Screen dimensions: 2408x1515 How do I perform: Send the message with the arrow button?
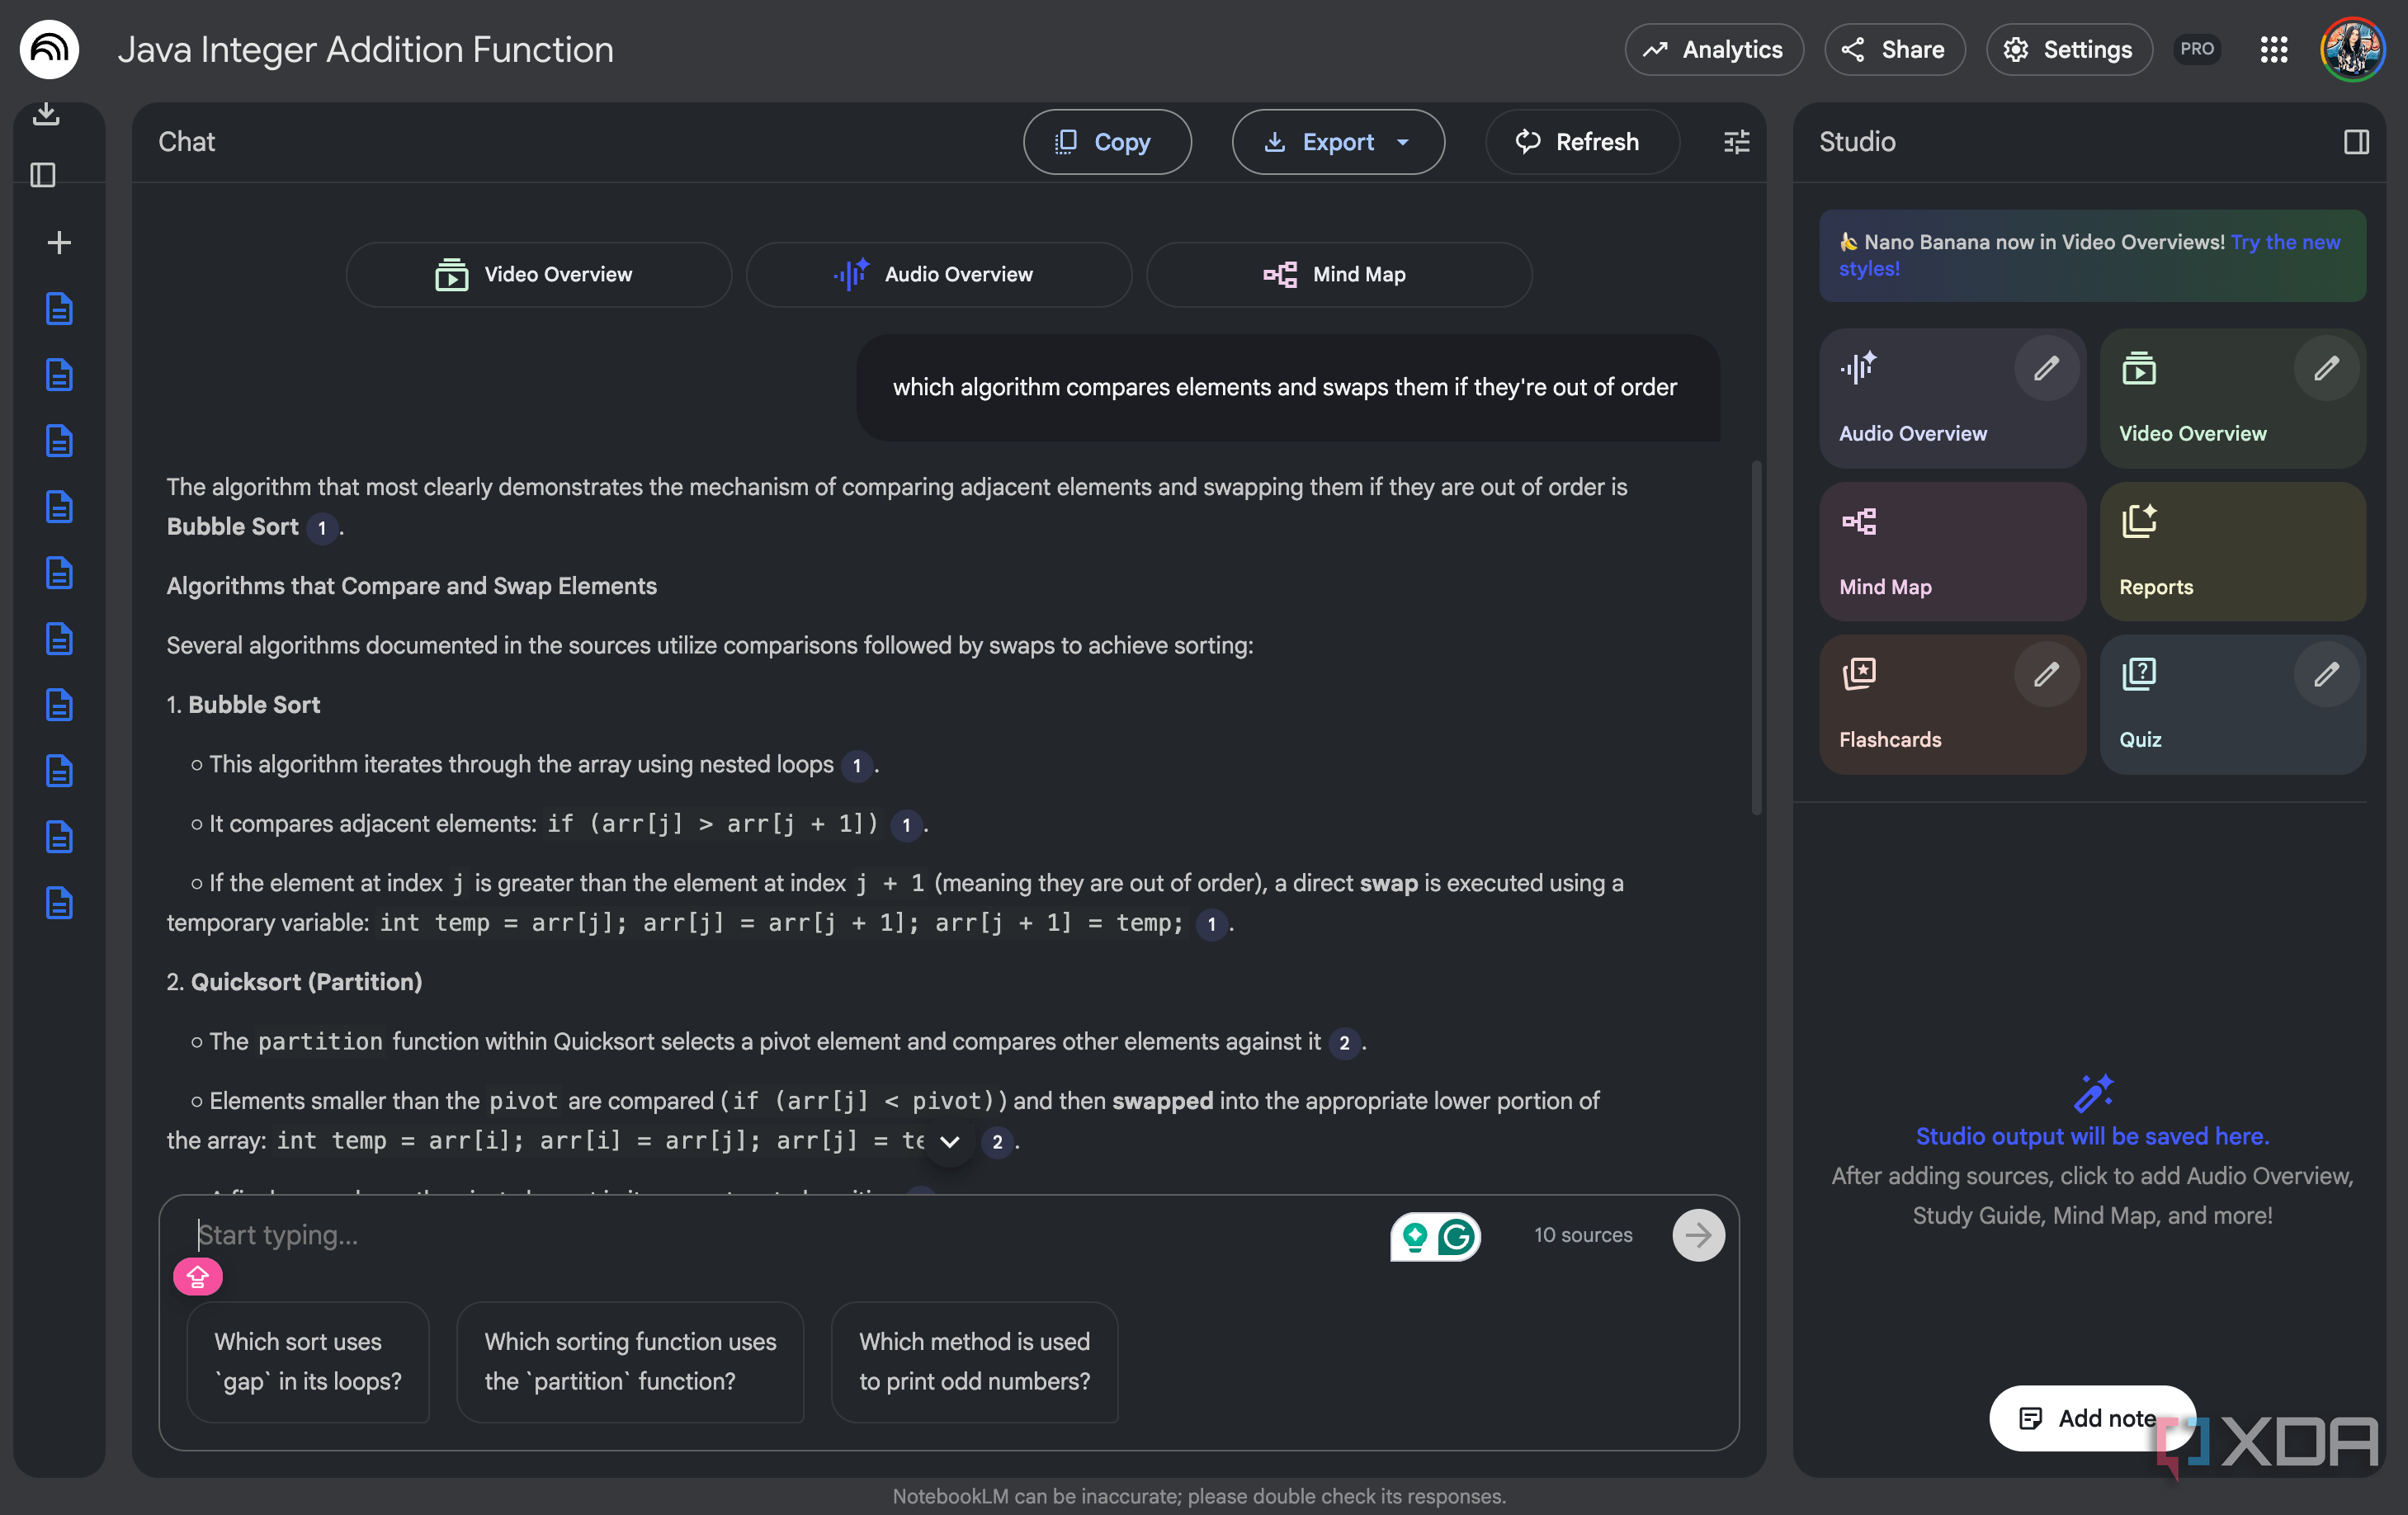tap(1698, 1235)
